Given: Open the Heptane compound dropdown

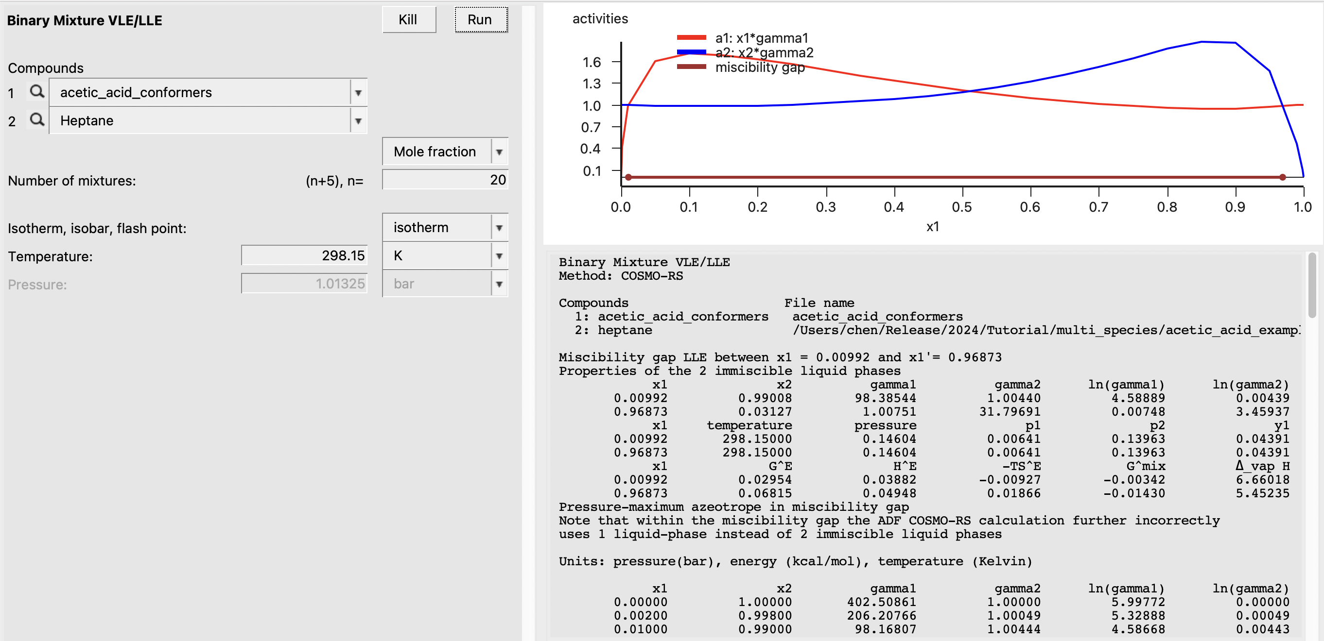Looking at the screenshot, I should [358, 121].
